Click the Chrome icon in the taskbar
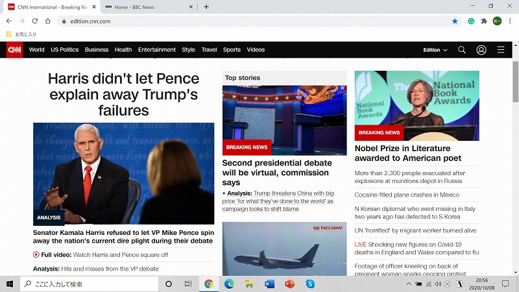 coord(208,284)
